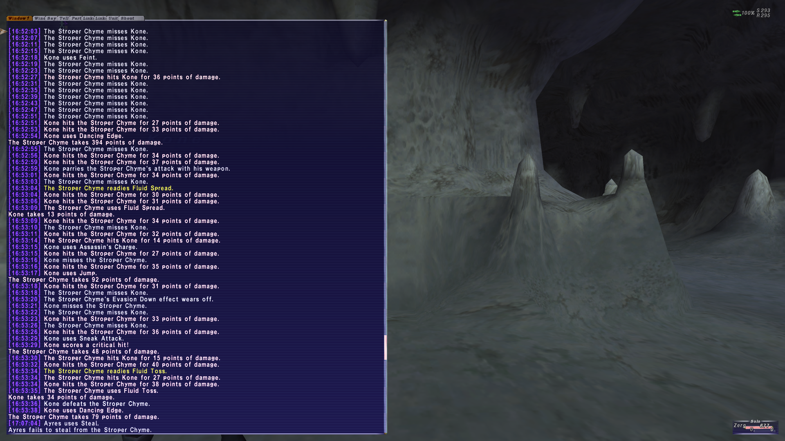Click the green network connection arrows icon
This screenshot has width=785, height=441.
pos(736,13)
